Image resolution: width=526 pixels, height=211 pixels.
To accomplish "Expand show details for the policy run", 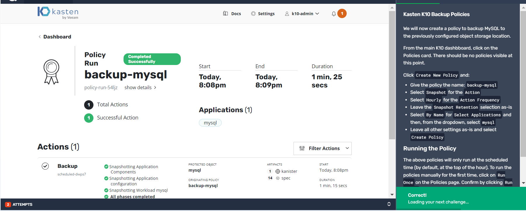I will (140, 87).
